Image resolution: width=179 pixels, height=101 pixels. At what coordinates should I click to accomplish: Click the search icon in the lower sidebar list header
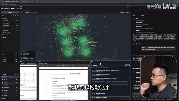tap(13, 74)
